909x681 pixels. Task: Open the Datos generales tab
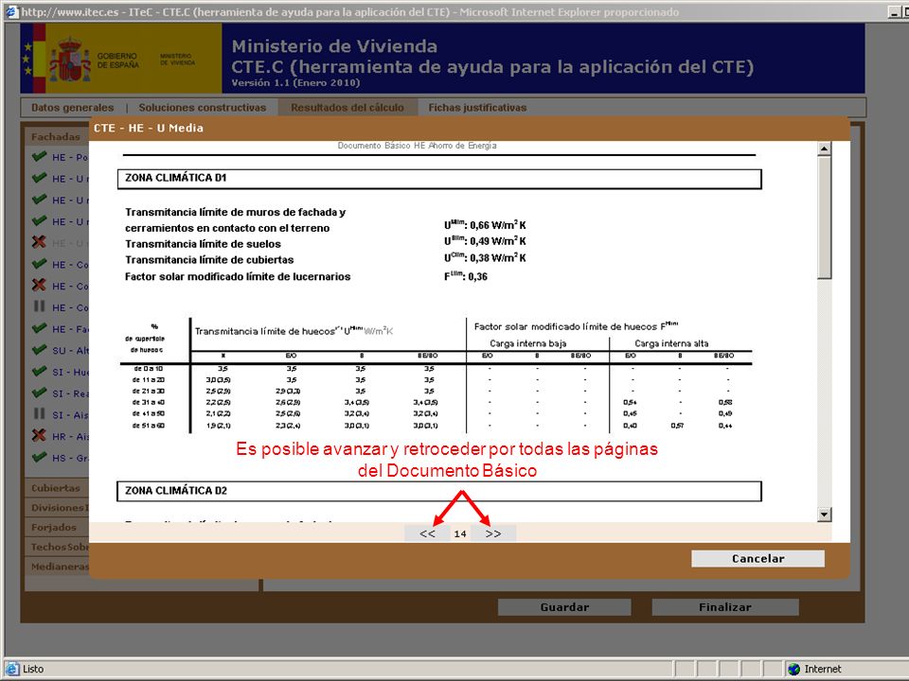pos(73,107)
